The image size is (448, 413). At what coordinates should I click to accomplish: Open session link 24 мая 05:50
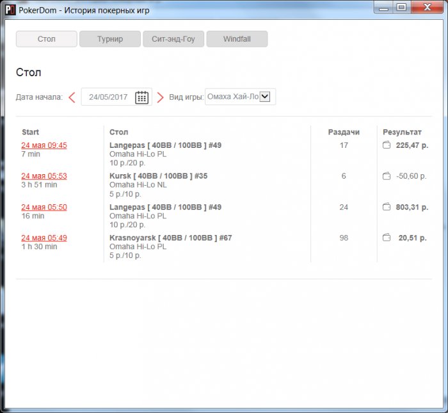44,207
